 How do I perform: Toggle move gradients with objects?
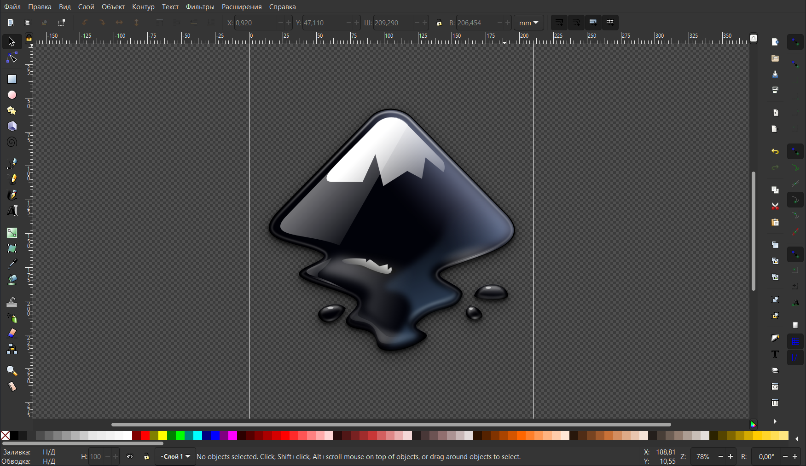[593, 22]
